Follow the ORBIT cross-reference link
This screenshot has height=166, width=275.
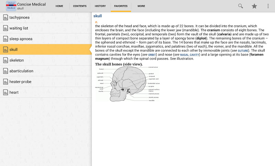point(152,55)
